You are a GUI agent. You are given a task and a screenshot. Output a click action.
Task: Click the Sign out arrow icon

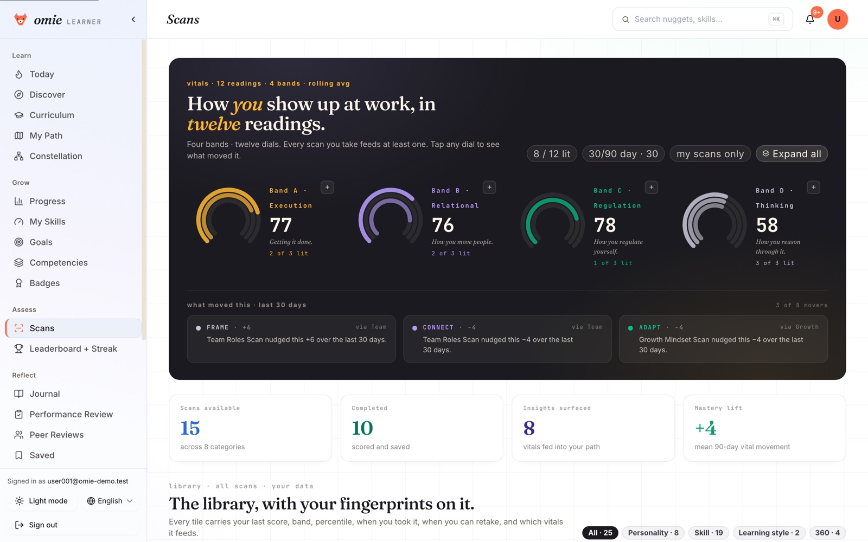(19, 525)
